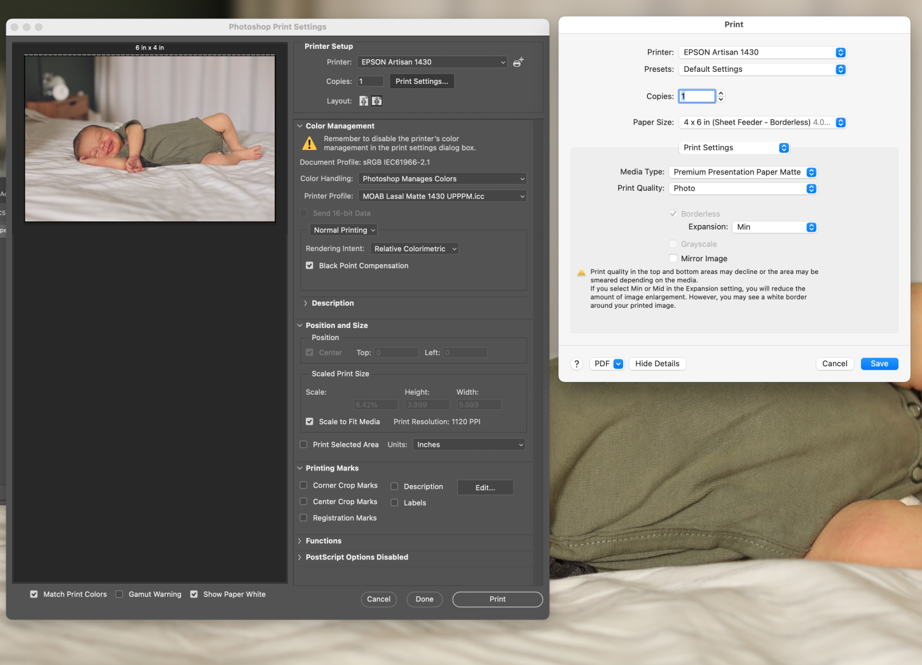Click the Save button

(879, 364)
